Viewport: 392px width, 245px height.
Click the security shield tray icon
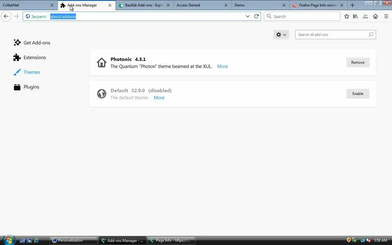[349, 240]
